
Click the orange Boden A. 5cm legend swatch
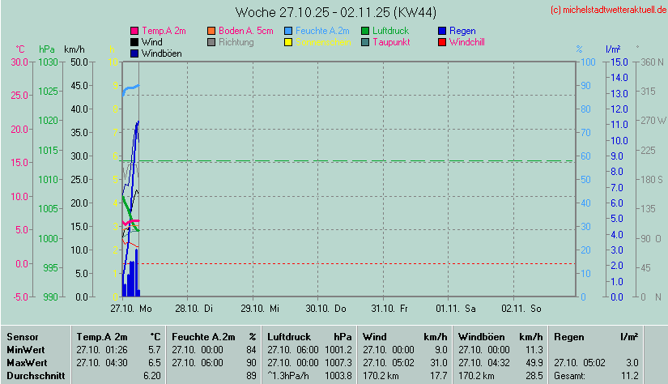coord(212,31)
